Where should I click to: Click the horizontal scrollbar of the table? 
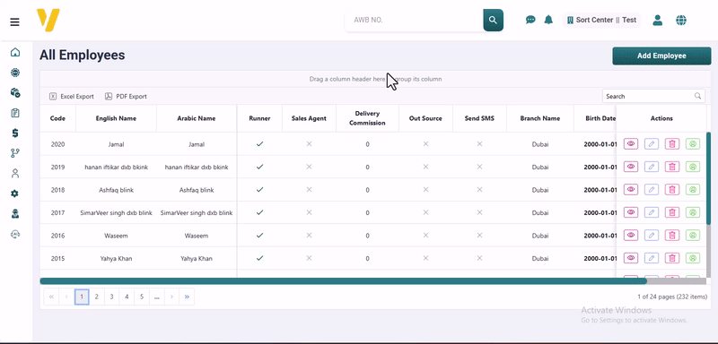pos(344,281)
